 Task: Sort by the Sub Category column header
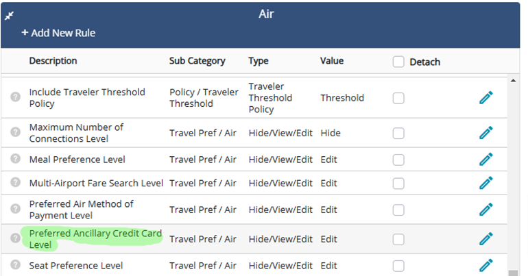coord(197,61)
